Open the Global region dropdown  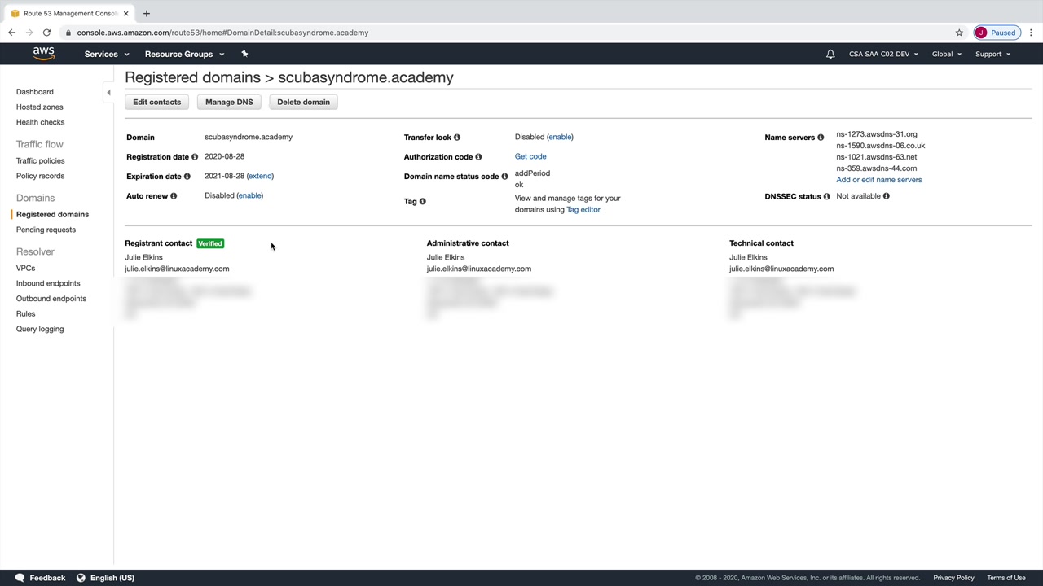(x=947, y=55)
